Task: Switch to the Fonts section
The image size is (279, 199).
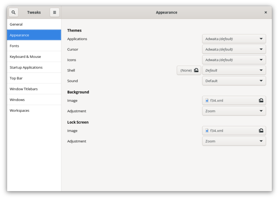Action: coord(34,46)
